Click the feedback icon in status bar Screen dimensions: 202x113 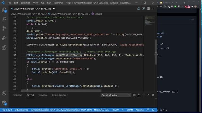click(x=148, y=110)
